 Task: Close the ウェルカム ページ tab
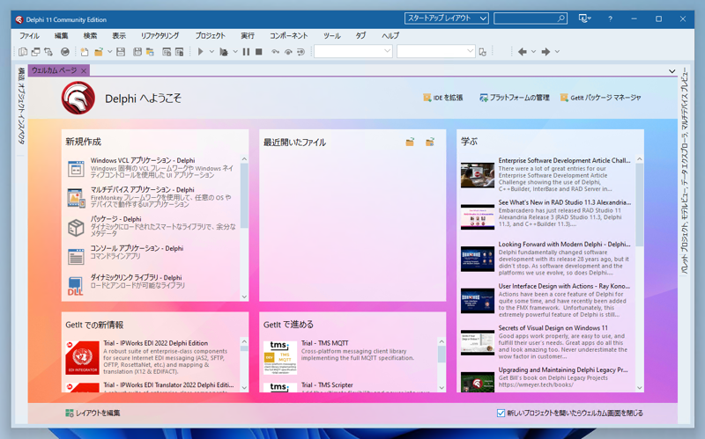coord(84,71)
